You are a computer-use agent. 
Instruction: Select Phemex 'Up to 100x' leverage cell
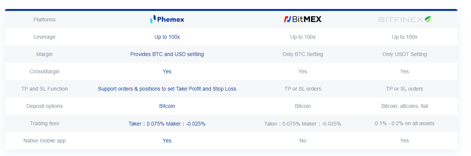(167, 37)
